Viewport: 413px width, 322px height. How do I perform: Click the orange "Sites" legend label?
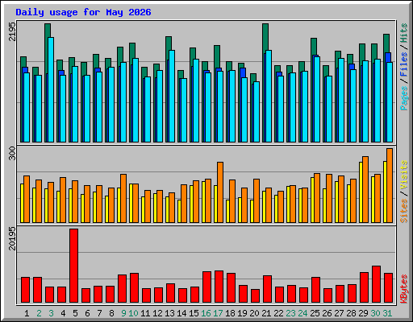tap(404, 211)
